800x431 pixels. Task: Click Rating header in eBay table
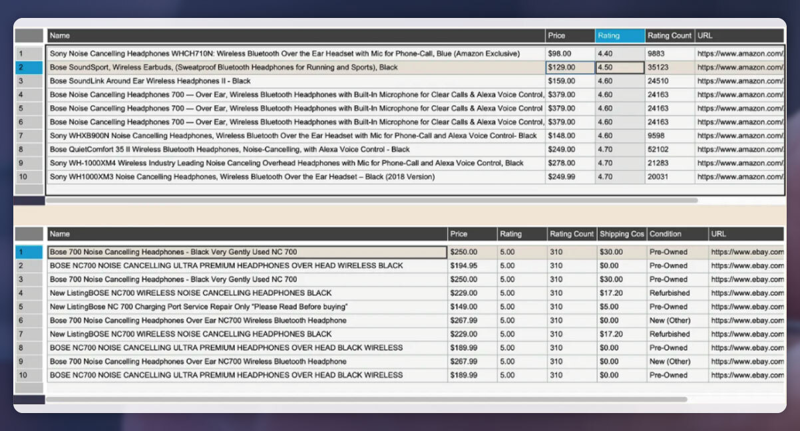coord(522,234)
